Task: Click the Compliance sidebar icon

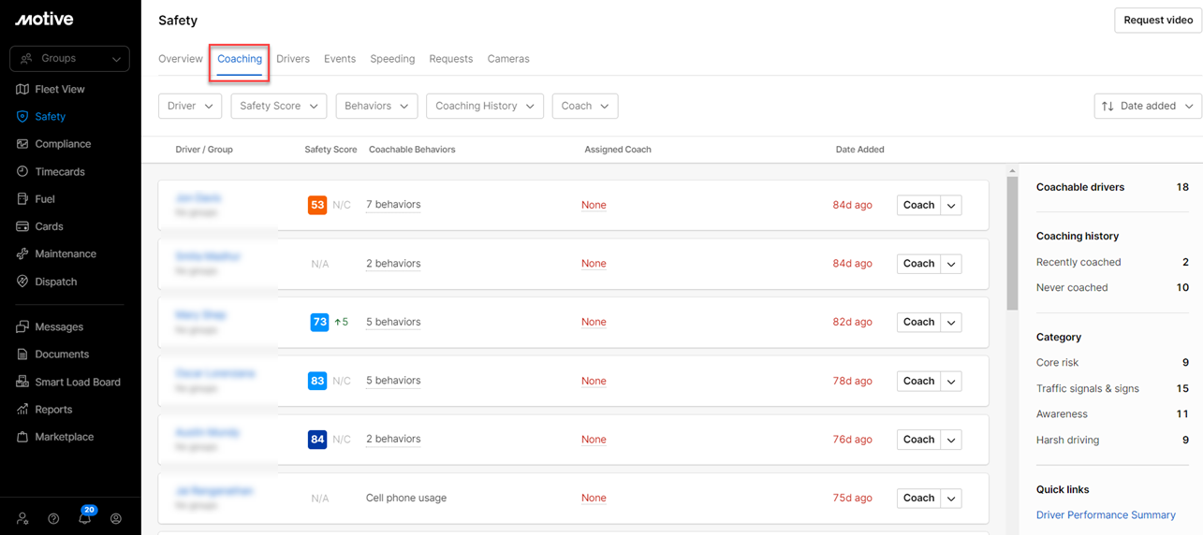Action: click(x=22, y=144)
